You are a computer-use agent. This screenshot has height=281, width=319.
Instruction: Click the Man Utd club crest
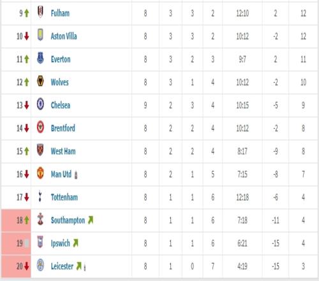40,173
